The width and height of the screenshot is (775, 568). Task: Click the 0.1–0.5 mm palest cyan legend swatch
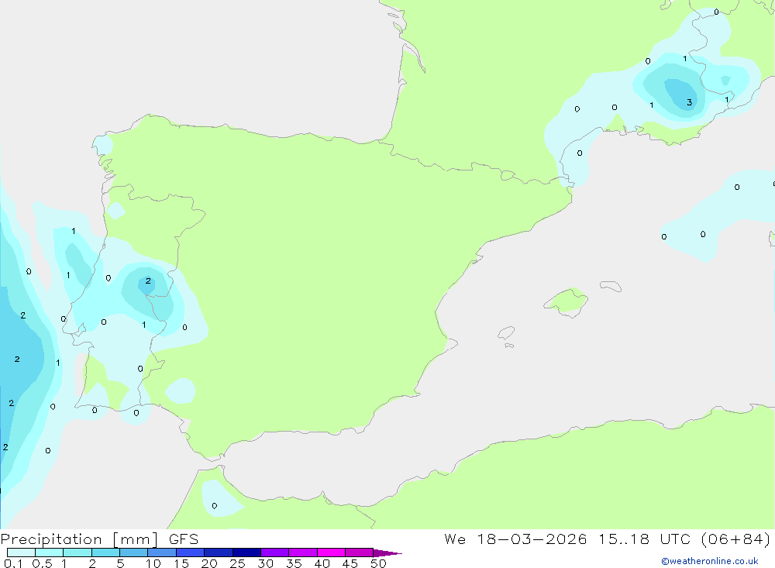coord(21,553)
